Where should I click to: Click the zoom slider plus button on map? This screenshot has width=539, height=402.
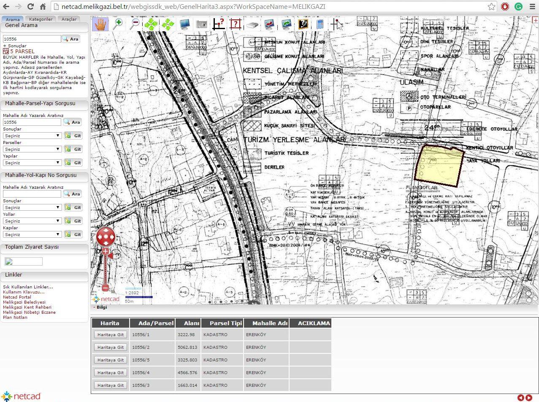106,252
